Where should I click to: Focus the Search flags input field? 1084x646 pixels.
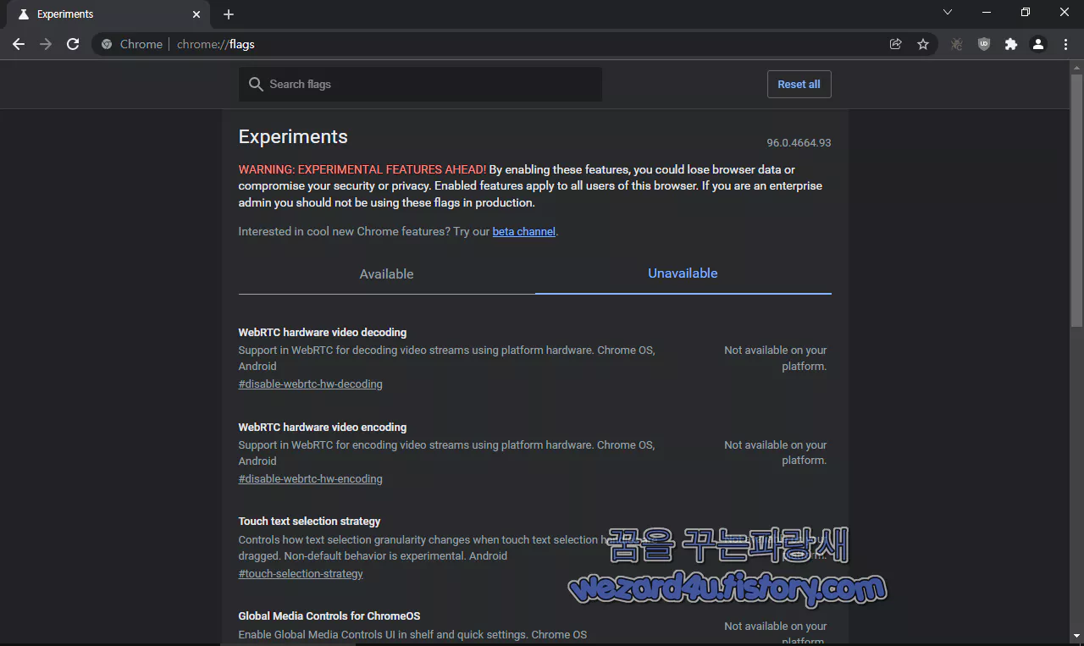click(420, 85)
